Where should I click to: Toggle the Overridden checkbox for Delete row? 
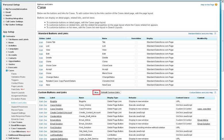(x=136, y=57)
